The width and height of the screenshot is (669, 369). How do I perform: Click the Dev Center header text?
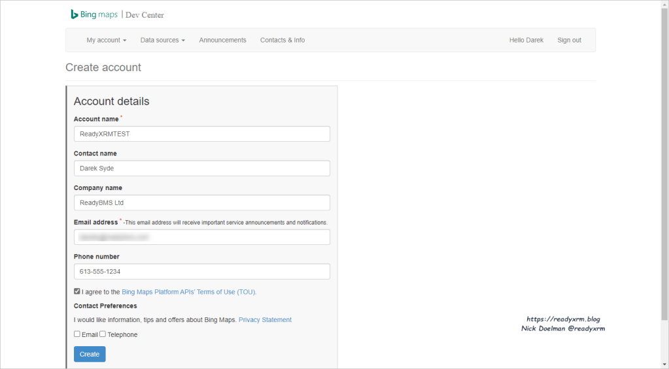[x=145, y=14]
